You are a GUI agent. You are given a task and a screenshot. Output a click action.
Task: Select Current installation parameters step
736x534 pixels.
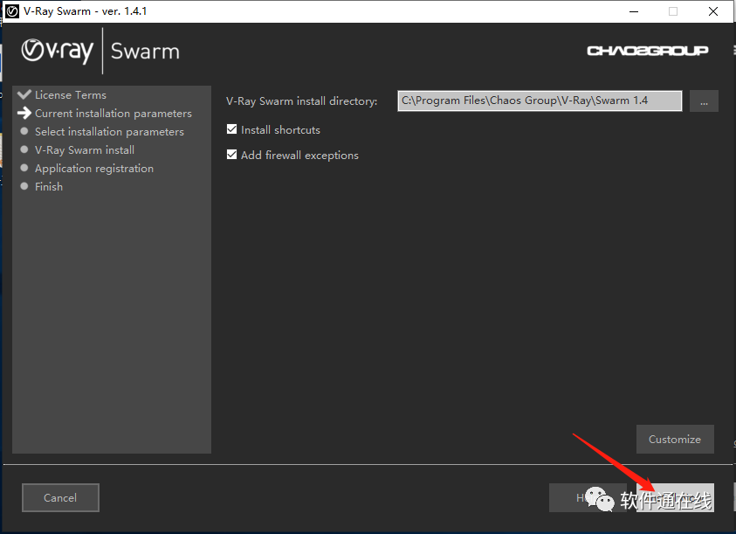[x=113, y=114]
